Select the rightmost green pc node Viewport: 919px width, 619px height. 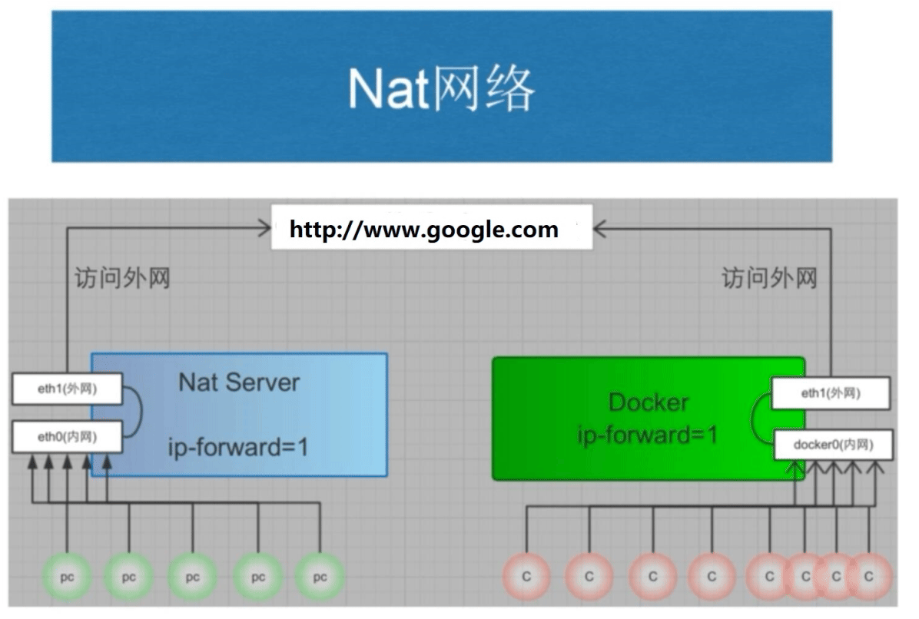320,577
